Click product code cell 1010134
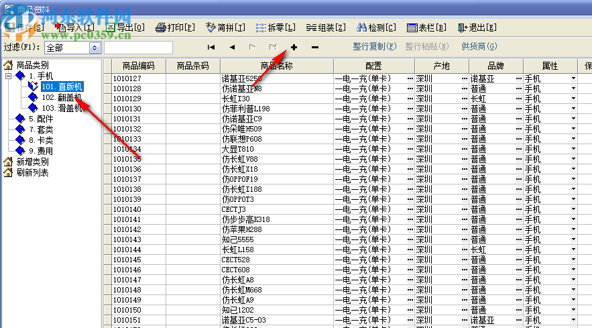 (x=139, y=149)
